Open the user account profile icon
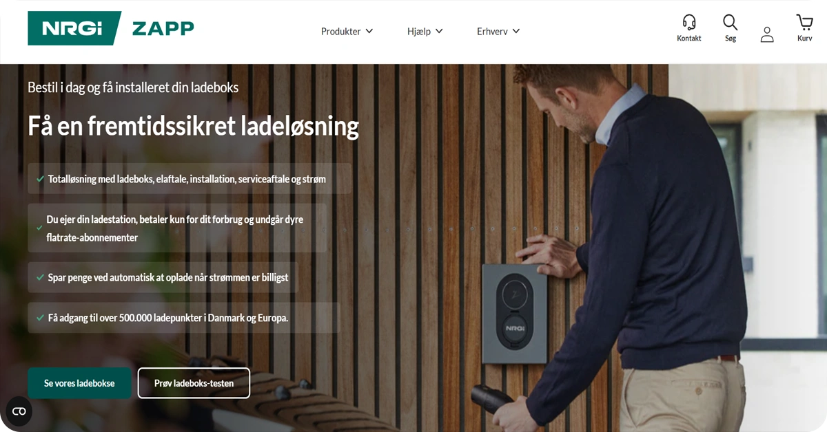This screenshot has width=827, height=432. 767,34
